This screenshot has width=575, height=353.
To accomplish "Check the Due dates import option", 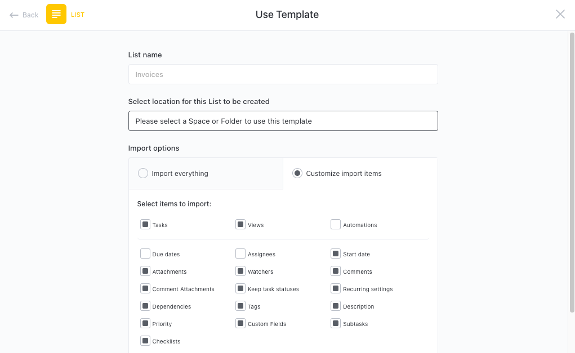I will pos(145,254).
